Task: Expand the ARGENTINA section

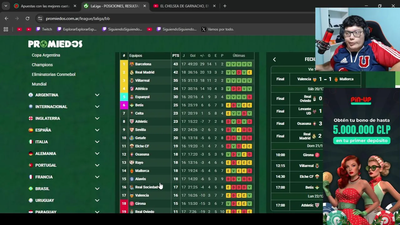Action: [x=64, y=95]
